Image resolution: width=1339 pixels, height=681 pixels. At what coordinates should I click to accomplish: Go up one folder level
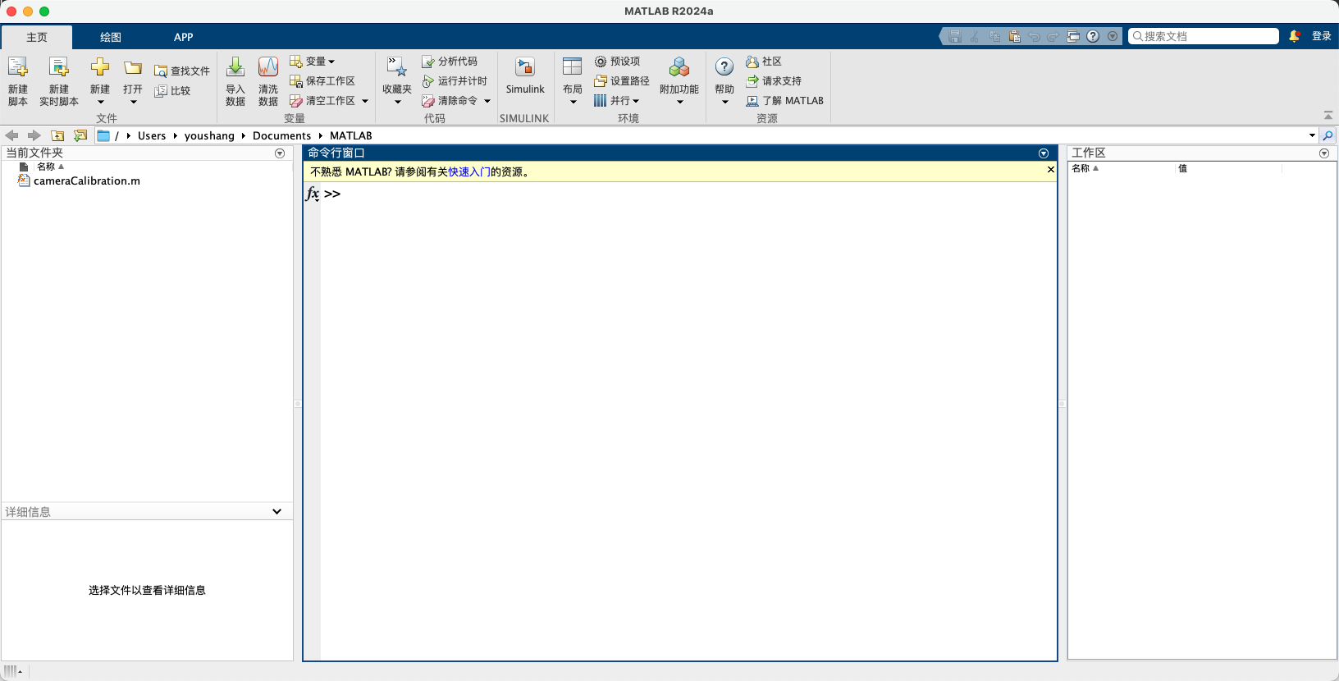[57, 135]
